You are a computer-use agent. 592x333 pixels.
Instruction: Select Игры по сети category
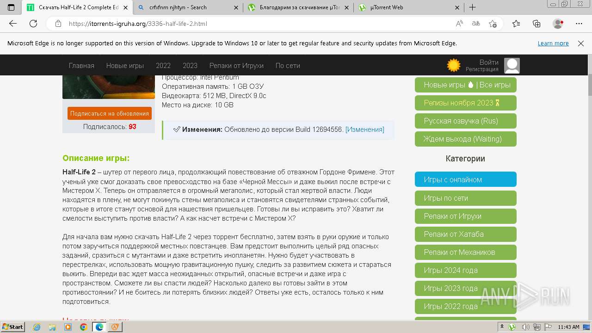click(466, 198)
